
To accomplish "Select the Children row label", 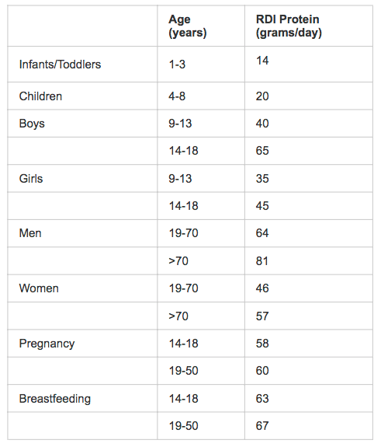I will coord(40,96).
